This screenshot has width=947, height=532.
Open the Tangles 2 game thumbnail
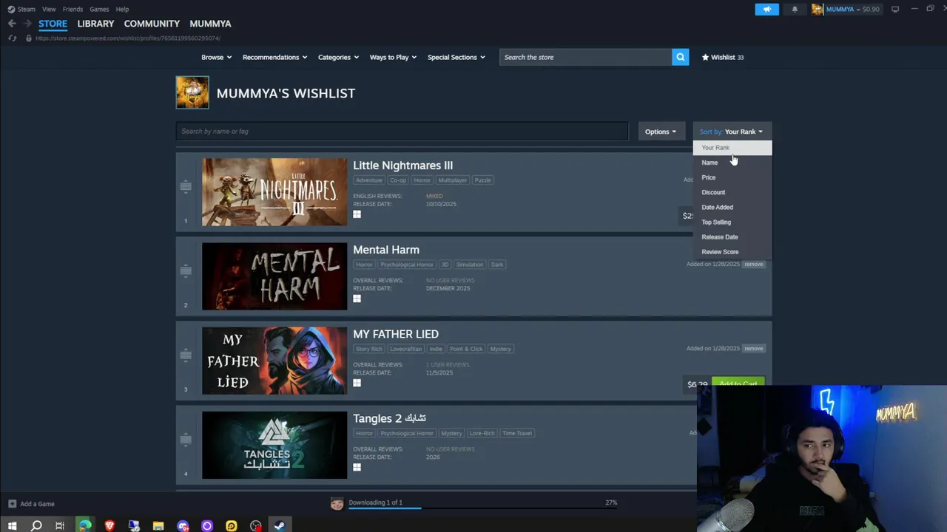click(274, 445)
